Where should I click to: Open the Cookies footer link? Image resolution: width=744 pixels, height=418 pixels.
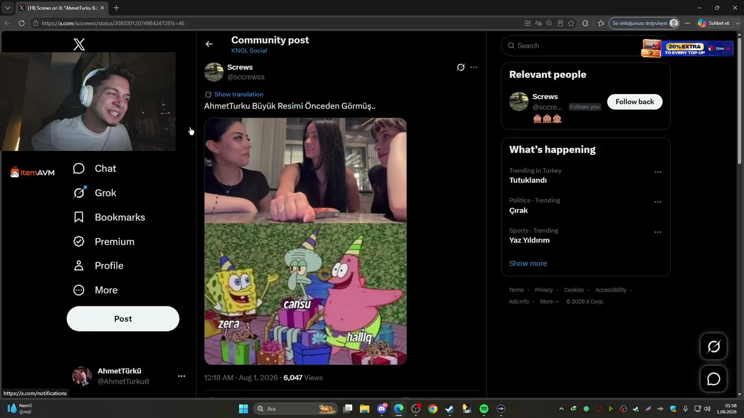point(574,290)
